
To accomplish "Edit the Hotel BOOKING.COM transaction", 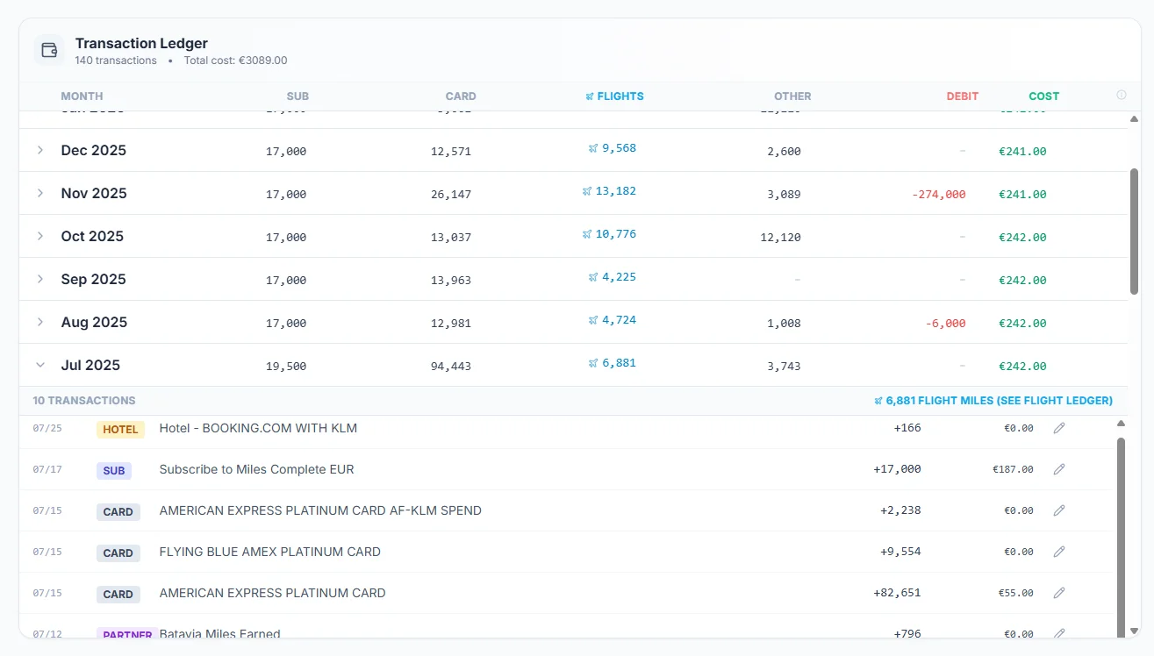I will (1059, 428).
